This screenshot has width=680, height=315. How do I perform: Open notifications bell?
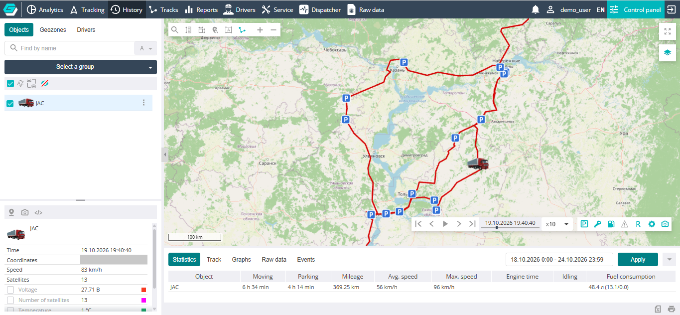pos(536,9)
